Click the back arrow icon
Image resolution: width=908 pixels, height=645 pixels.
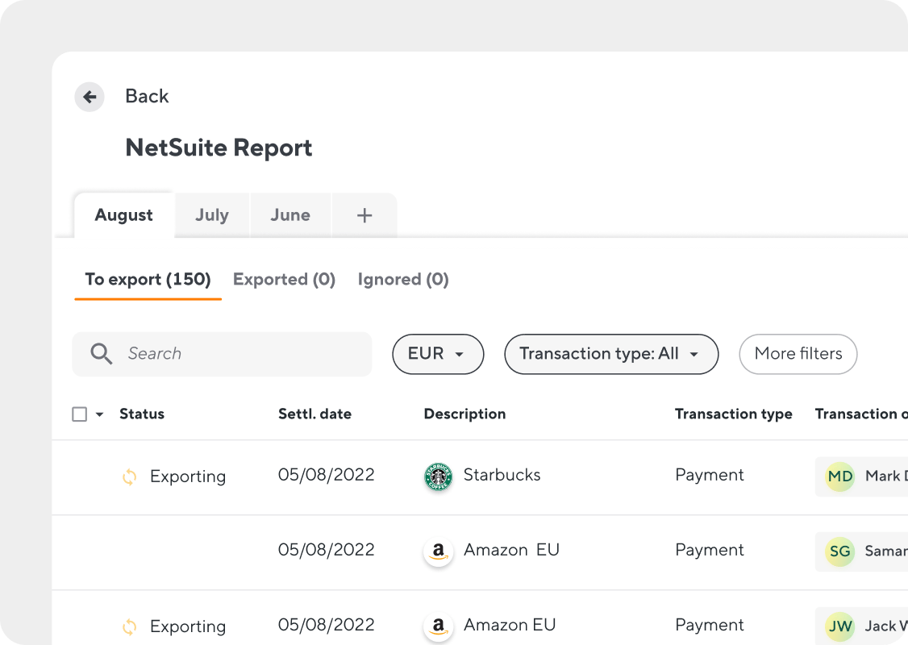click(x=90, y=97)
